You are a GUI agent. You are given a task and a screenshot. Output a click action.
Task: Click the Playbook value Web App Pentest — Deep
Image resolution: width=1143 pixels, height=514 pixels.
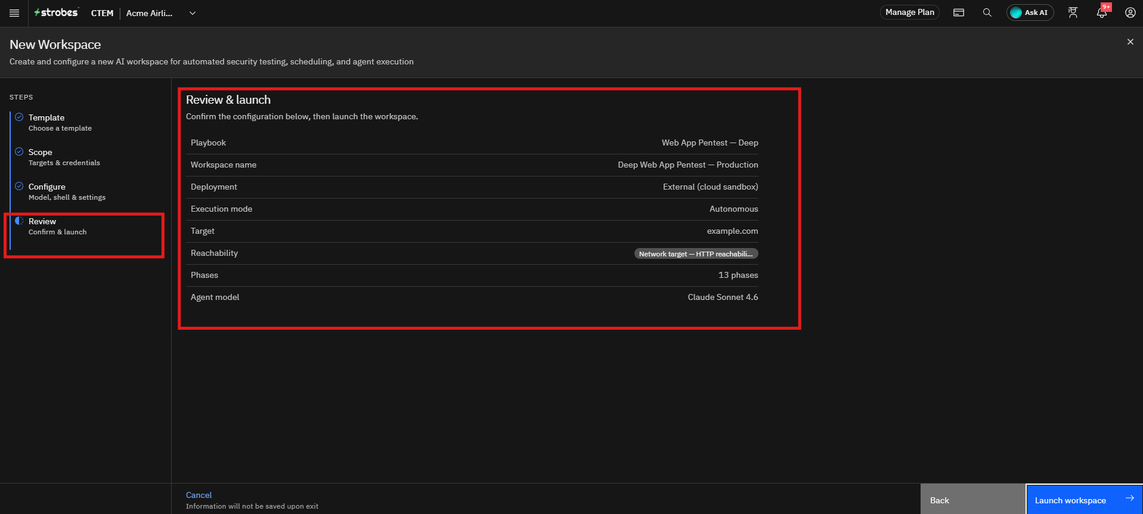tap(710, 143)
